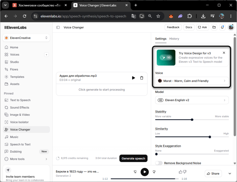Add a new voice plus icon
This screenshot has height=182, width=237.
coord(46,55)
